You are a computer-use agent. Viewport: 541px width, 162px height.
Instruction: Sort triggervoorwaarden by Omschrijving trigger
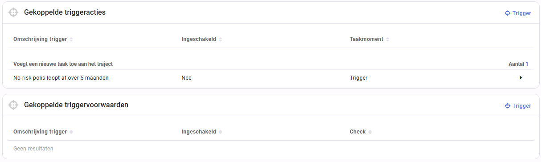coord(71,132)
